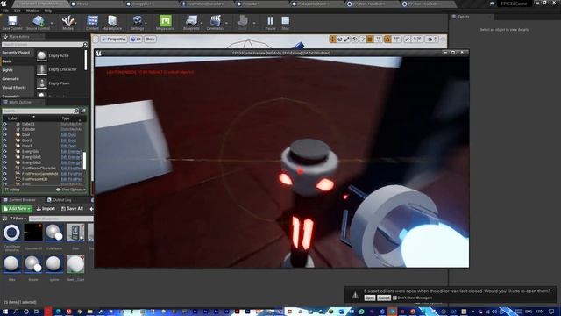Toggle visibility of the Cylinder actor

click(5, 129)
